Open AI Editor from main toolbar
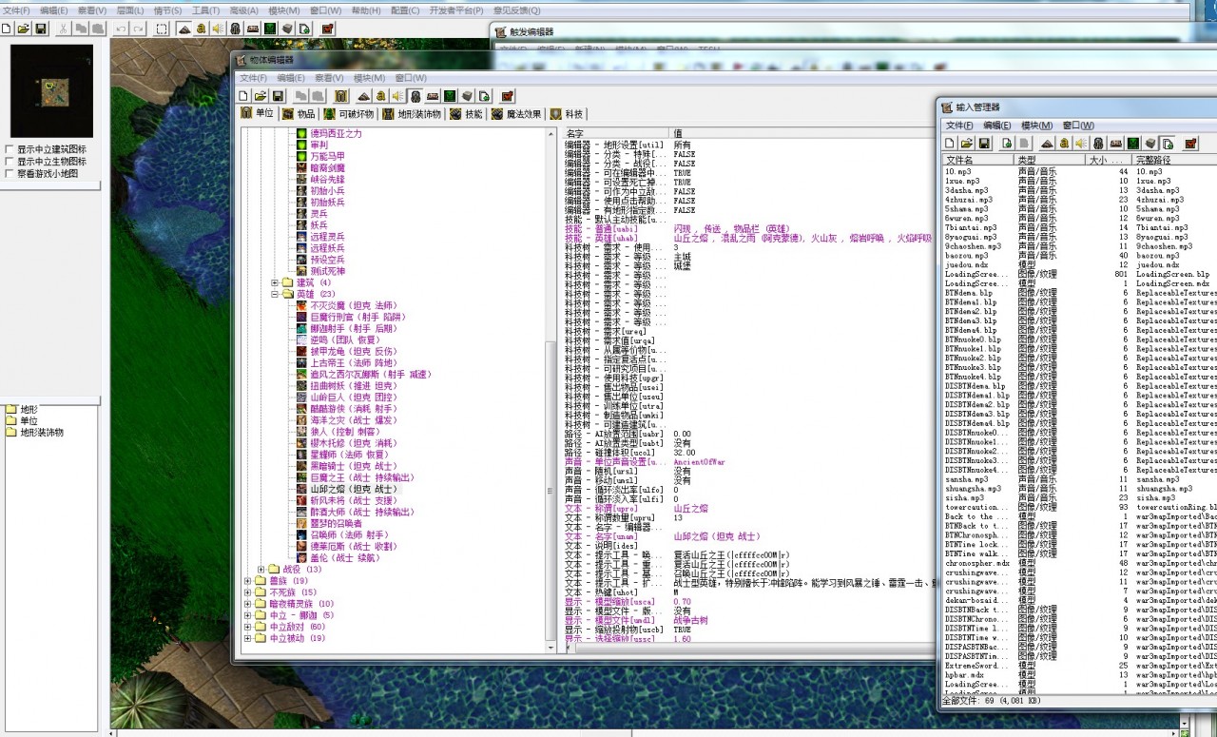Screen dimensions: 1217x737 click(x=270, y=29)
